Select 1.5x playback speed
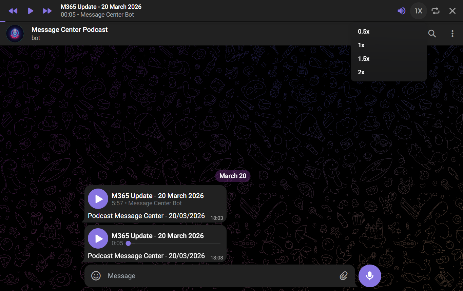Screen dimensions: 463x291 (389, 59)
